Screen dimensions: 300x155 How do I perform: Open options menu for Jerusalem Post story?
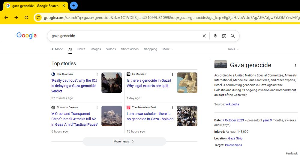click(x=172, y=108)
